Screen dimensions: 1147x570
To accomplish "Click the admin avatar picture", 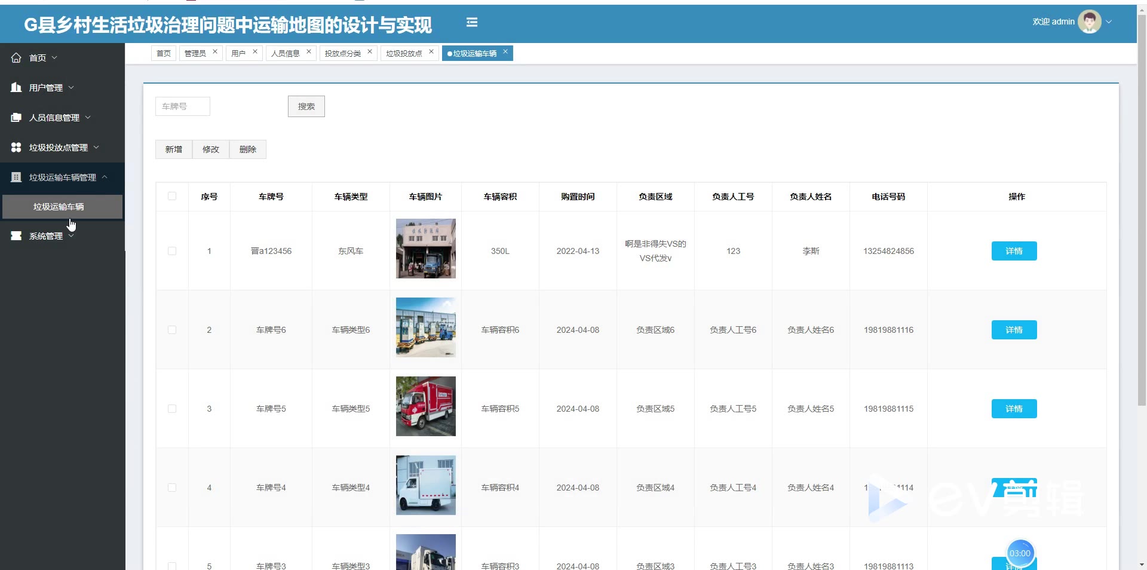I will [x=1089, y=22].
